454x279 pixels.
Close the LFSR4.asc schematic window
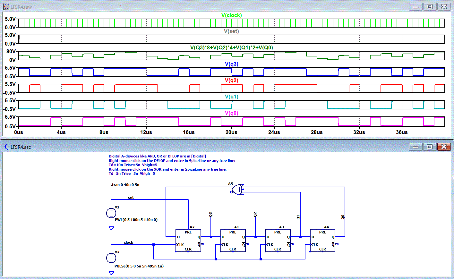click(x=444, y=147)
